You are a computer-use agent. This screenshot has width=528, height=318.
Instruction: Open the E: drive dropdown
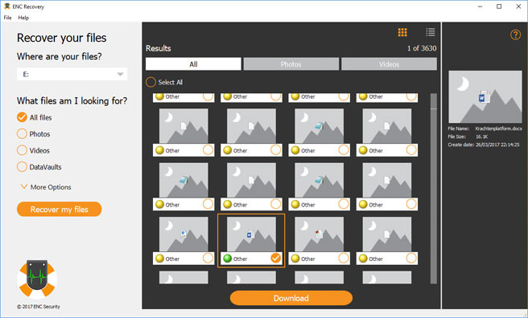[x=72, y=74]
